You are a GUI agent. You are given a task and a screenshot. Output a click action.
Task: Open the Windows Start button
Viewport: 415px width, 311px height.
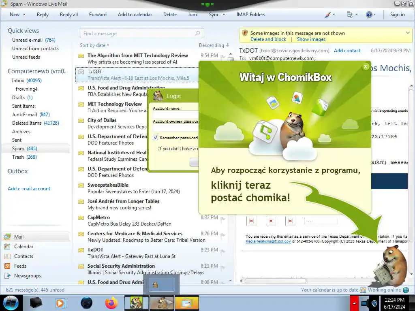tap(11, 303)
